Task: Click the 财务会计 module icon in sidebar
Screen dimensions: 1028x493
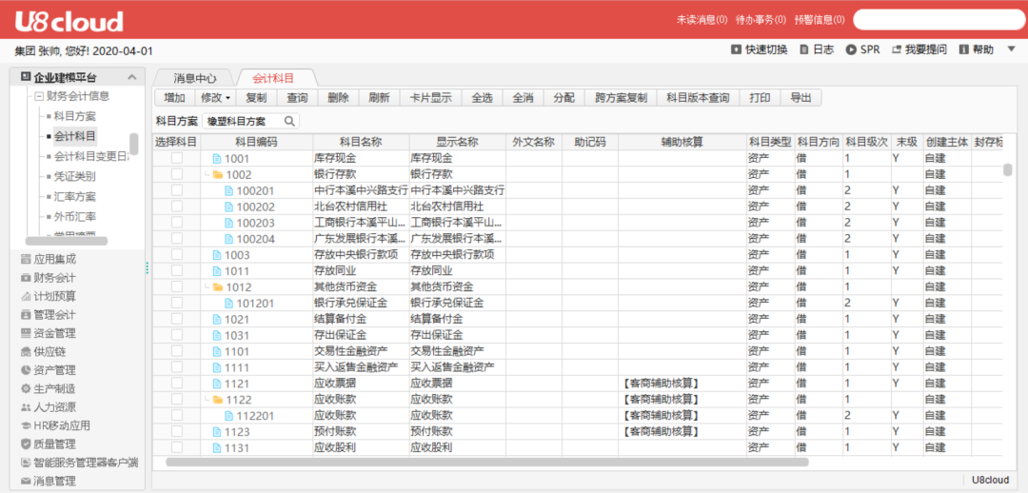Action: pyautogui.click(x=26, y=278)
